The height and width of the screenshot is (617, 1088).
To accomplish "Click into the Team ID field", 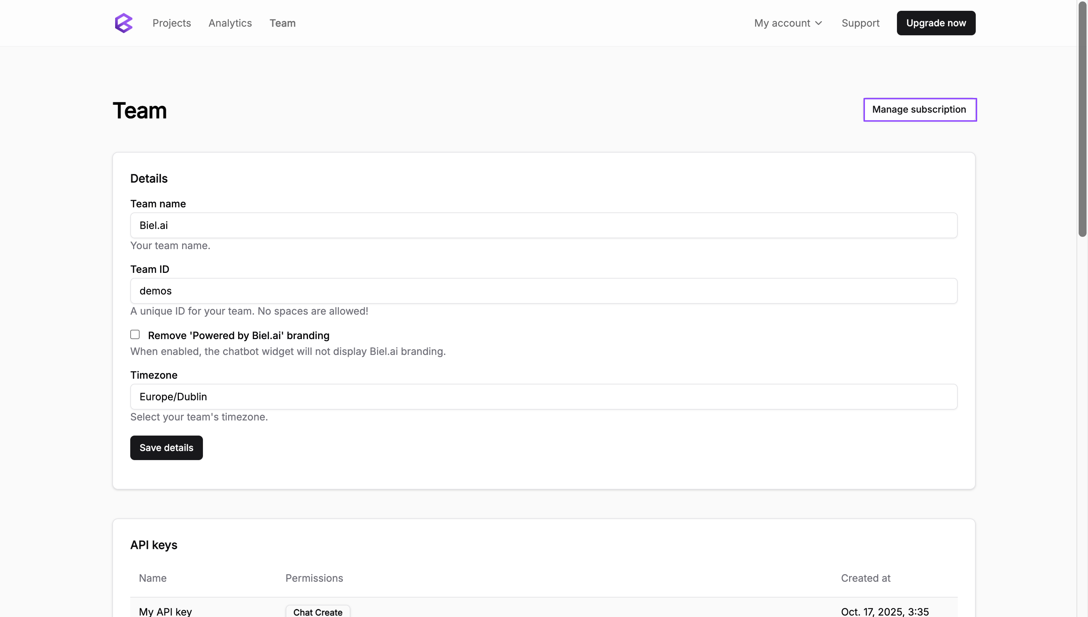I will pyautogui.click(x=543, y=291).
